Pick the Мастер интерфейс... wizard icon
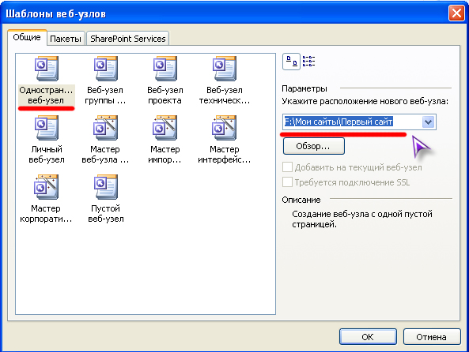 tap(224, 128)
